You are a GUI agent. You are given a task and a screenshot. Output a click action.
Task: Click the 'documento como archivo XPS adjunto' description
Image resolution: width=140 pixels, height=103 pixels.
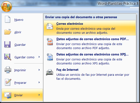[83, 63]
